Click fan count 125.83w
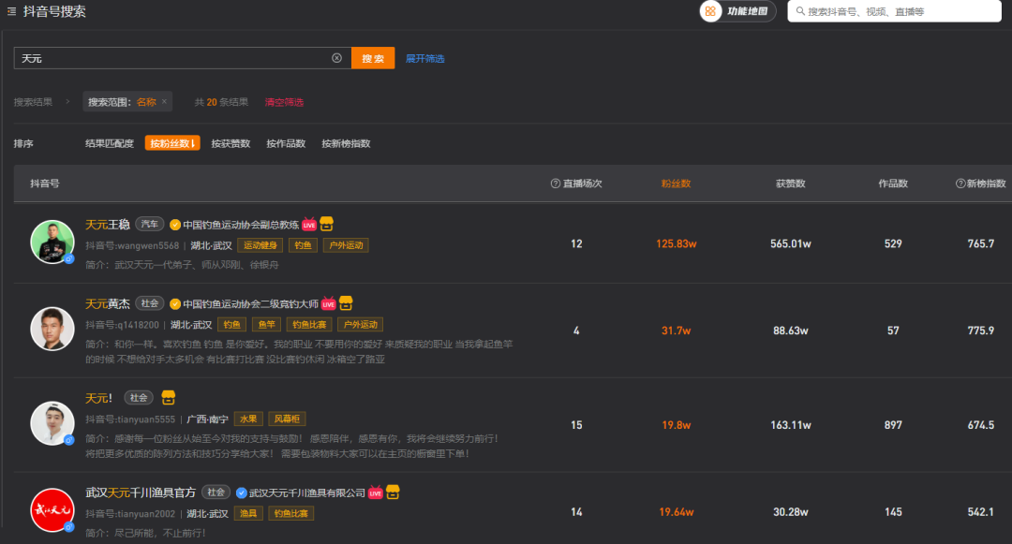The image size is (1012, 544). pyautogui.click(x=676, y=243)
